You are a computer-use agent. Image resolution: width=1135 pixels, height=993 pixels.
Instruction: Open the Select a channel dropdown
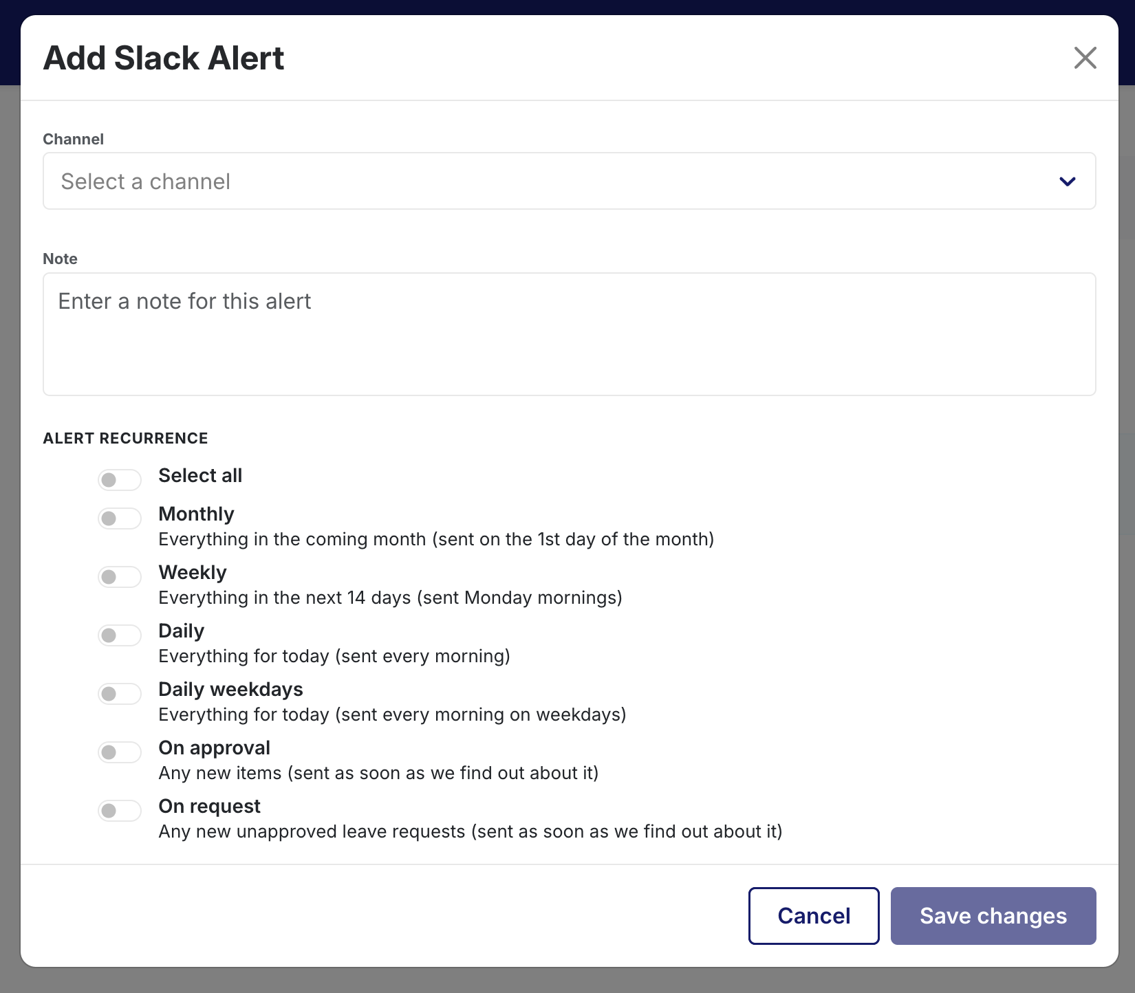pyautogui.click(x=569, y=181)
